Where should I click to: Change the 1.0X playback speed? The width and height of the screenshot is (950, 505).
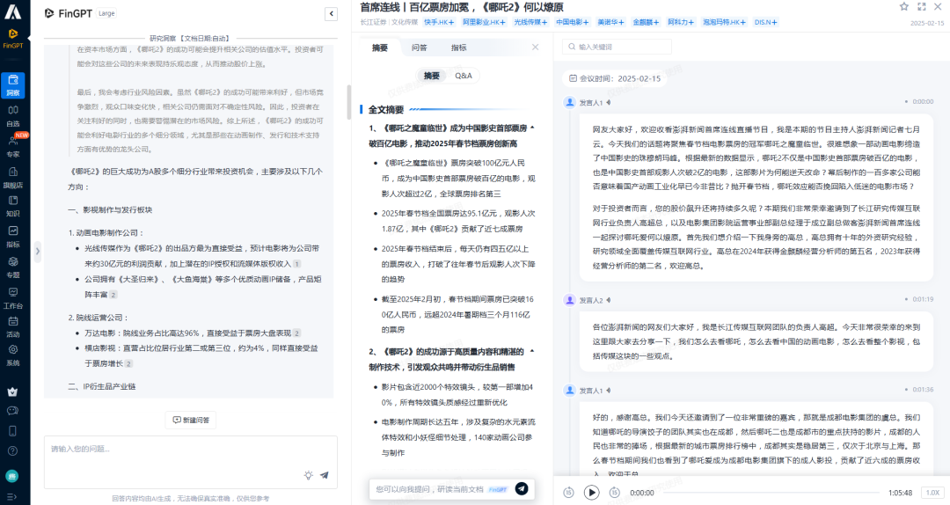point(932,493)
